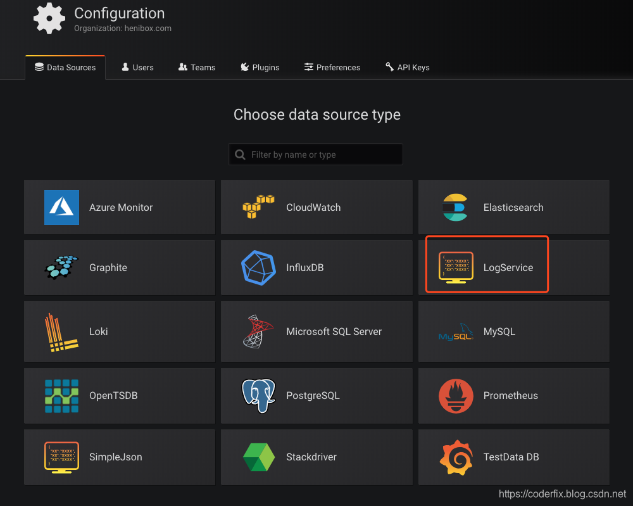Click the InfluxDB polyhedron icon

pos(258,268)
